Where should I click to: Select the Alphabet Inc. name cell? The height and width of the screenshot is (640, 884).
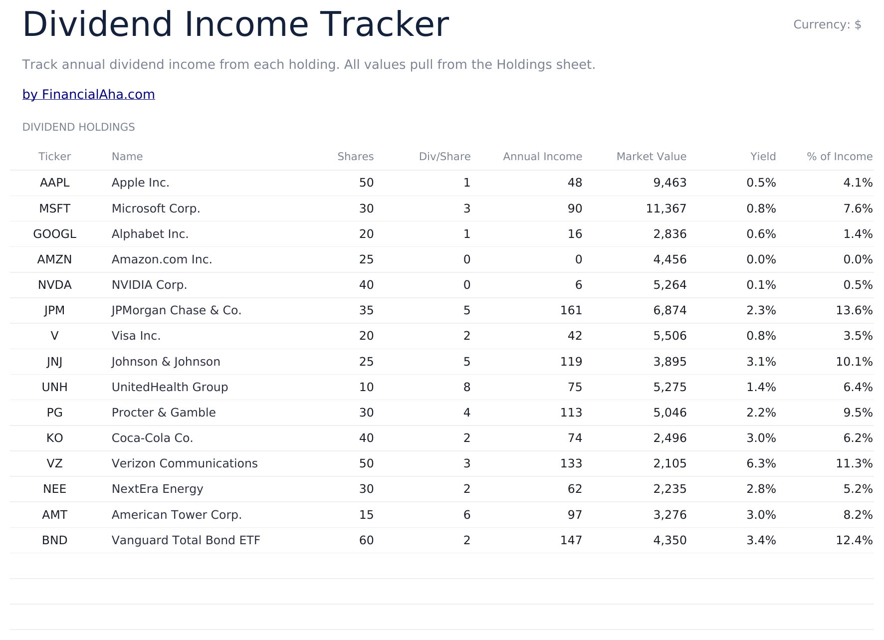(150, 234)
